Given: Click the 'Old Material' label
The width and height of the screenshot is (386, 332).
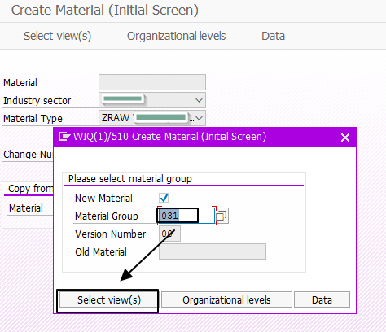Looking at the screenshot, I should [101, 252].
